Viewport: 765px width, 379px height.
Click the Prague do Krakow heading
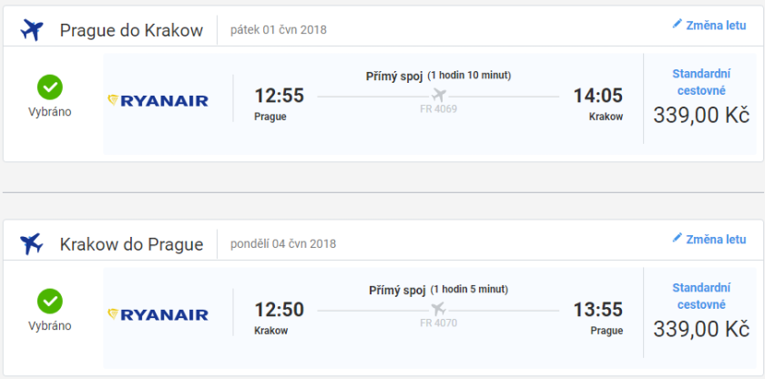point(131,30)
